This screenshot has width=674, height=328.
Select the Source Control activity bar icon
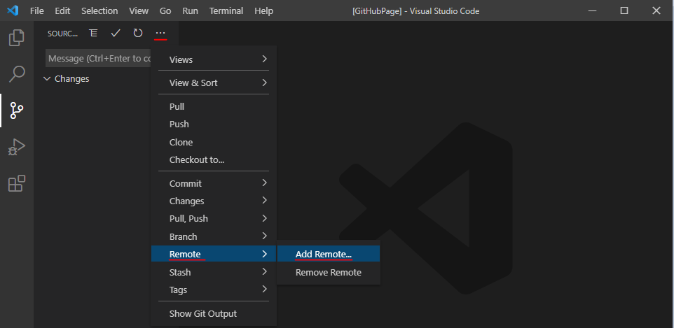[16, 110]
